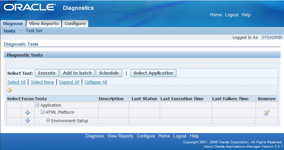This screenshot has width=284, height=150.
Task: Click the Environment-Setup tree label
Action: click(x=69, y=121)
